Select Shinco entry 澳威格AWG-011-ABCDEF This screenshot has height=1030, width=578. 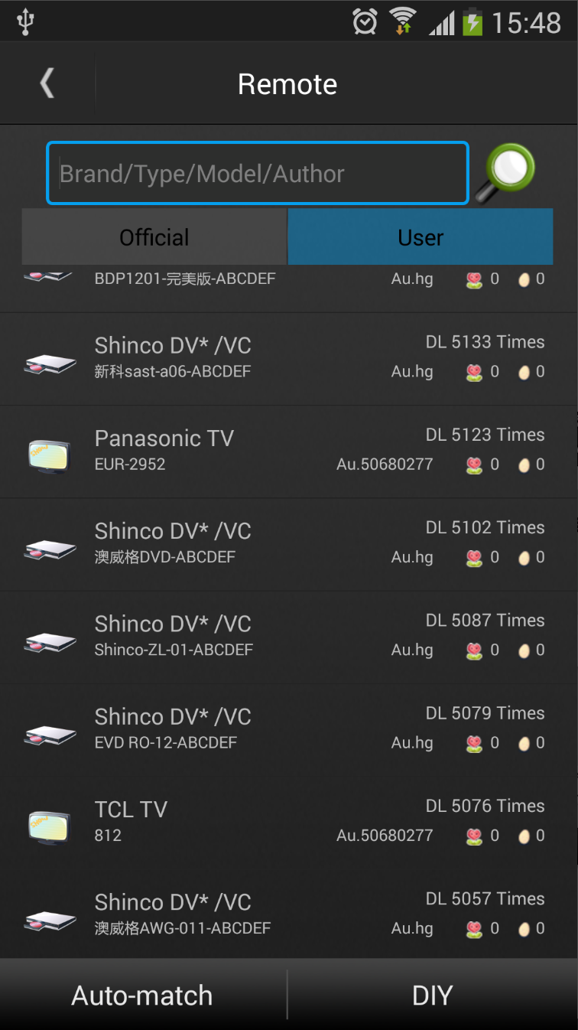289,914
